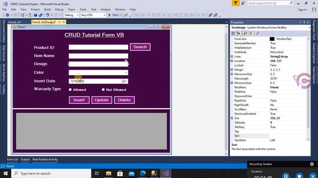The width and height of the screenshot is (318, 178).
Task: Click the Windows taskbar search box
Action: (51, 174)
